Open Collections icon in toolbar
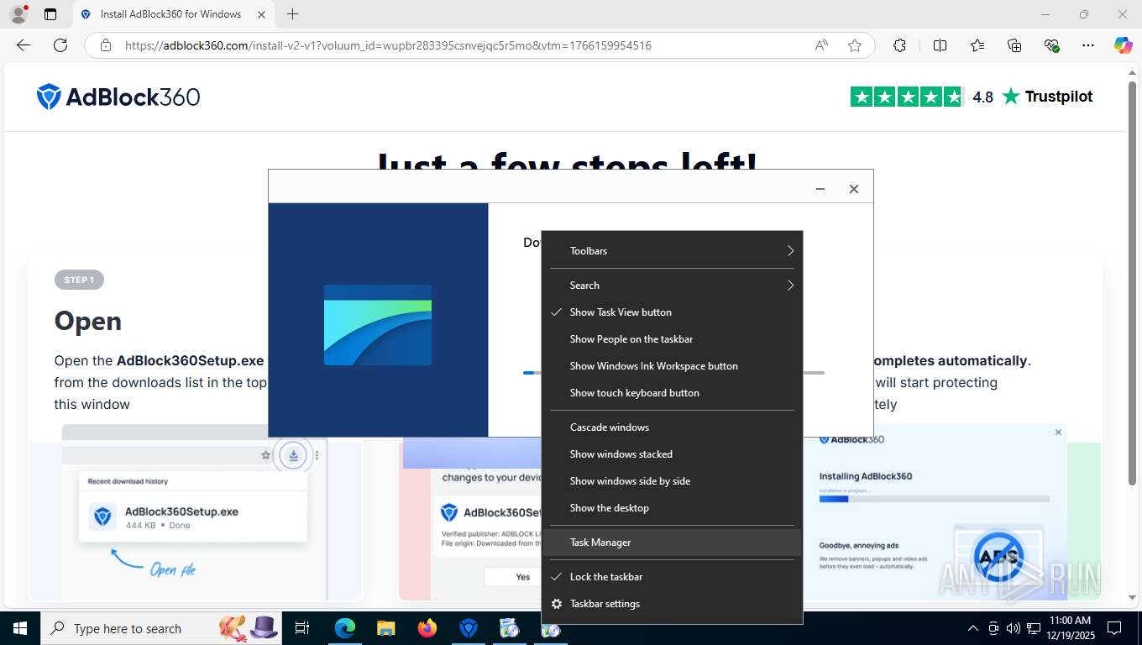Image resolution: width=1142 pixels, height=645 pixels. [1014, 45]
